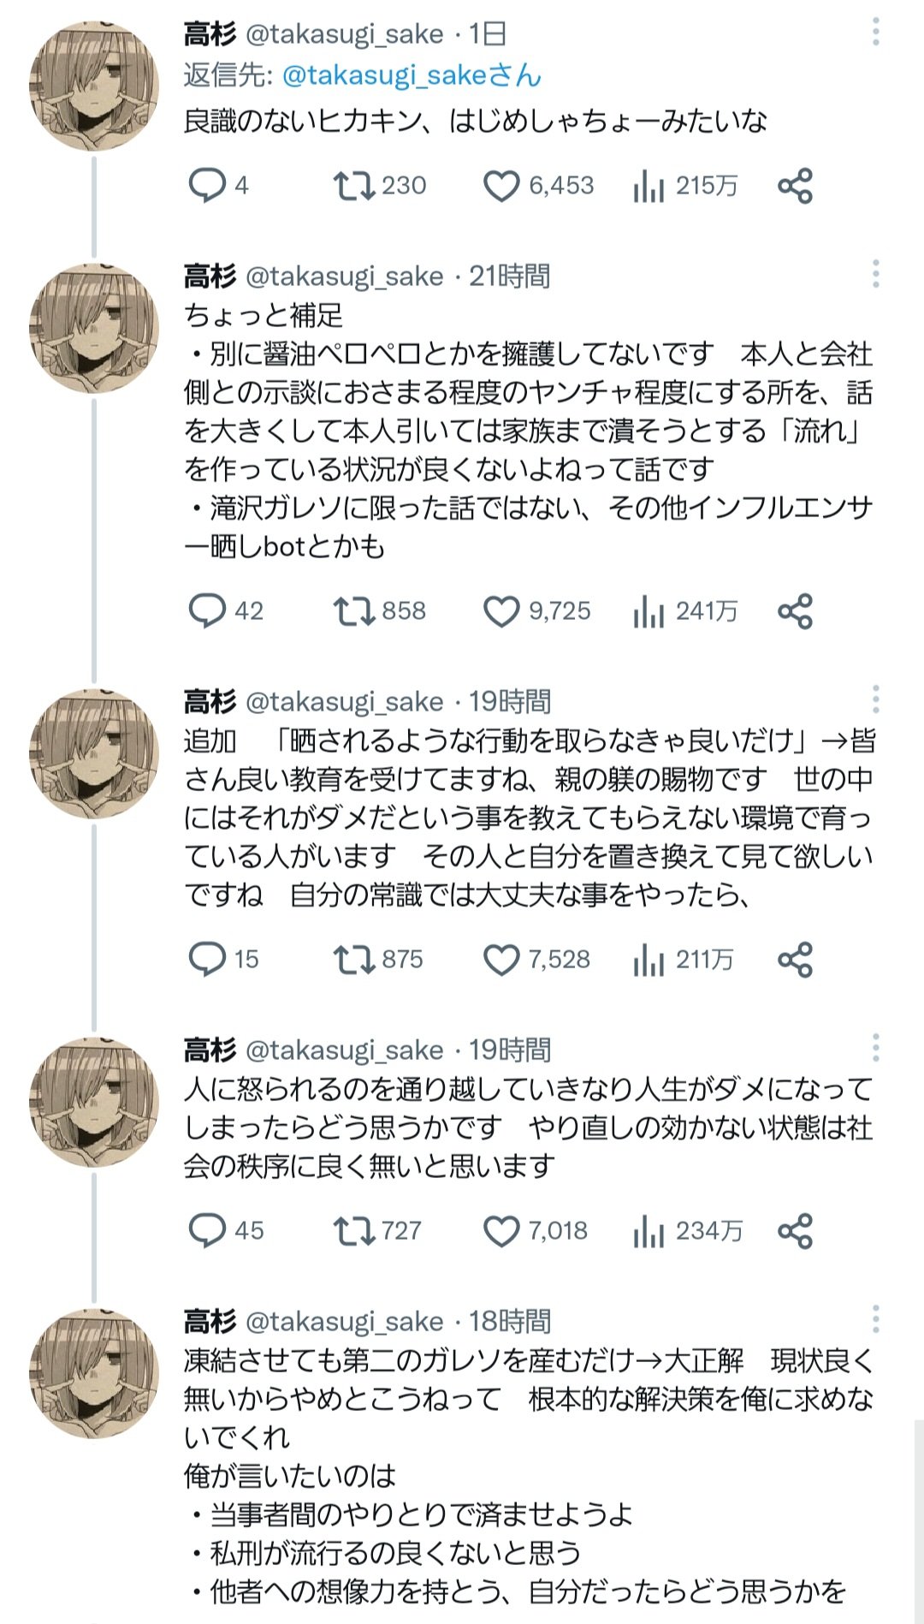Image resolution: width=924 pixels, height=1624 pixels.
Task: Click the @takasugi_sake reply-to mention link
Action: click(x=411, y=75)
